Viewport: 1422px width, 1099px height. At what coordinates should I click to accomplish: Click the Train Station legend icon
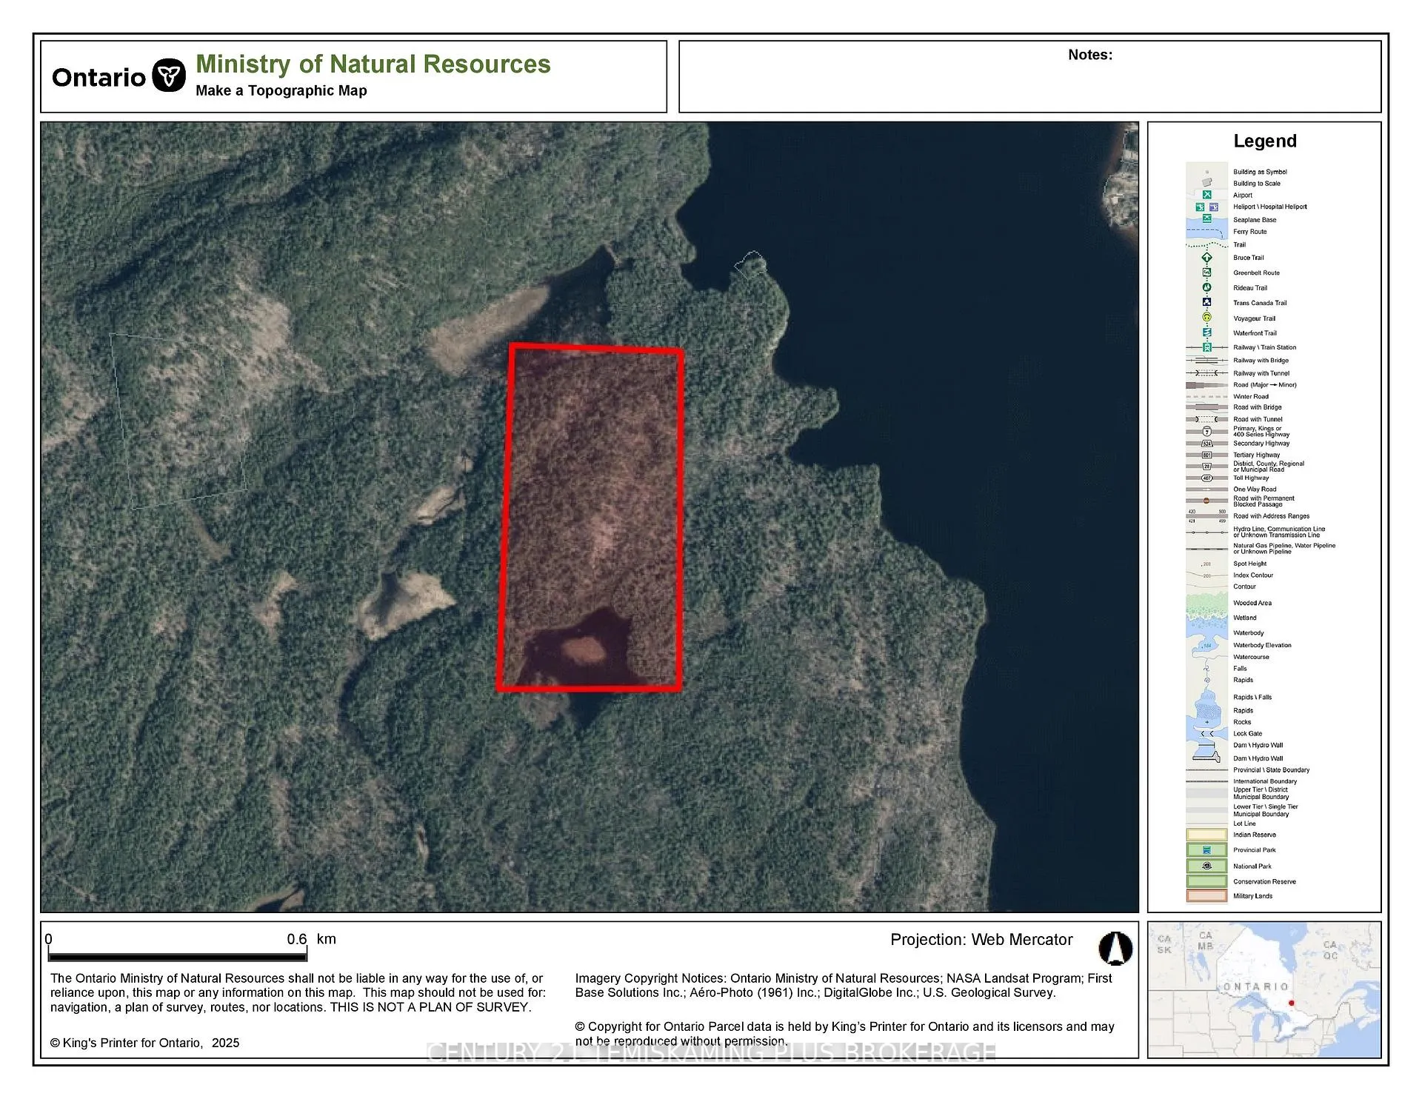(1206, 347)
